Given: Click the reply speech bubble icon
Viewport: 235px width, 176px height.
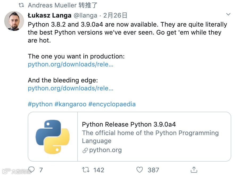Looking at the screenshot, I should click(31, 170).
